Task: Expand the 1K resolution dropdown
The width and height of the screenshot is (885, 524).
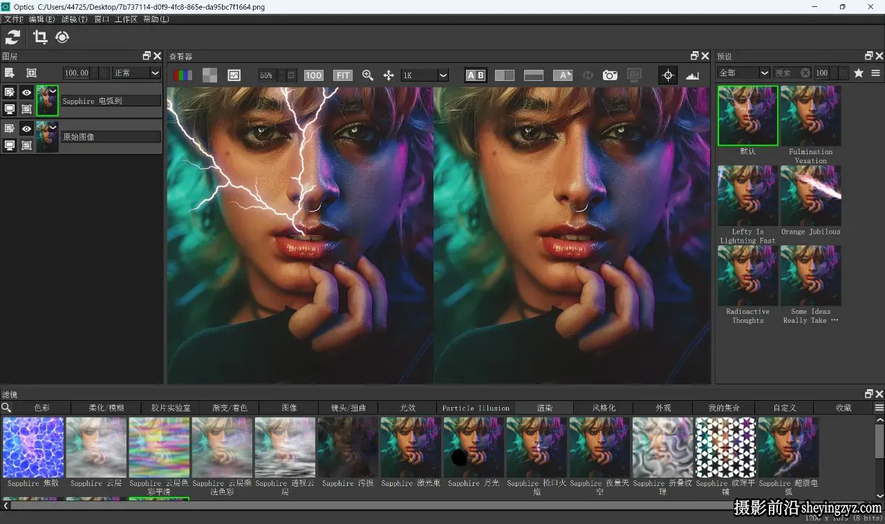Action: point(425,75)
